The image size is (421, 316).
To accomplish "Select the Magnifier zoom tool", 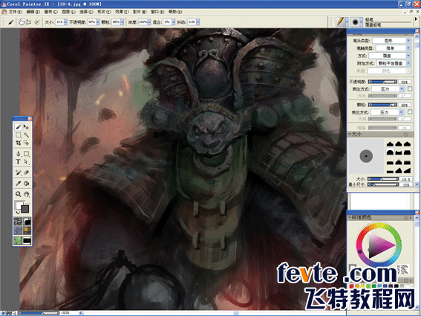I will click(x=19, y=194).
